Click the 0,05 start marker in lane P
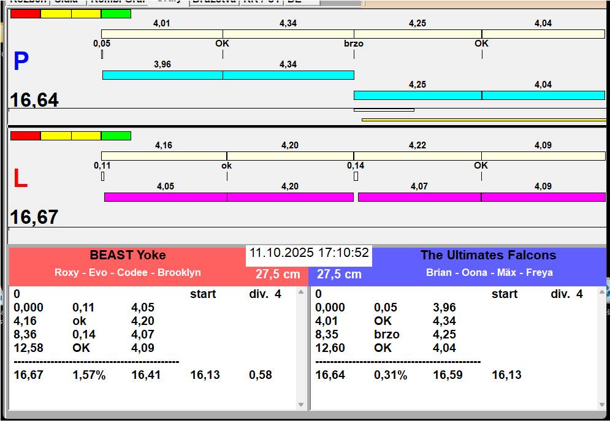The image size is (610, 439). tap(102, 54)
